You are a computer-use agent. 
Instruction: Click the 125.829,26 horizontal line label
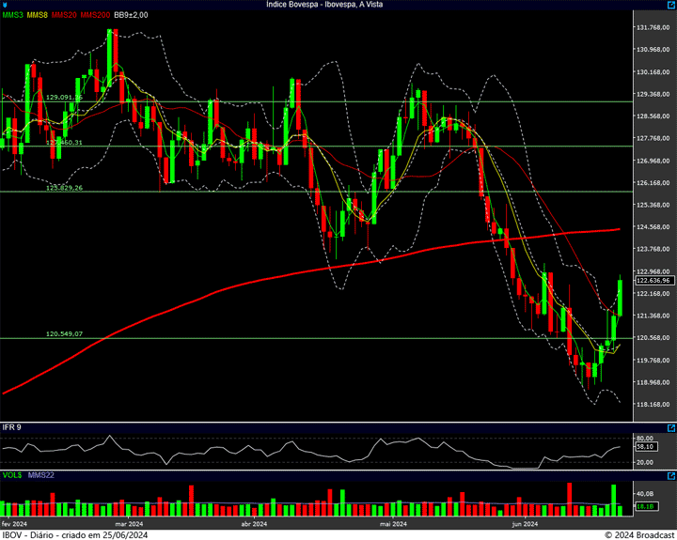click(64, 188)
